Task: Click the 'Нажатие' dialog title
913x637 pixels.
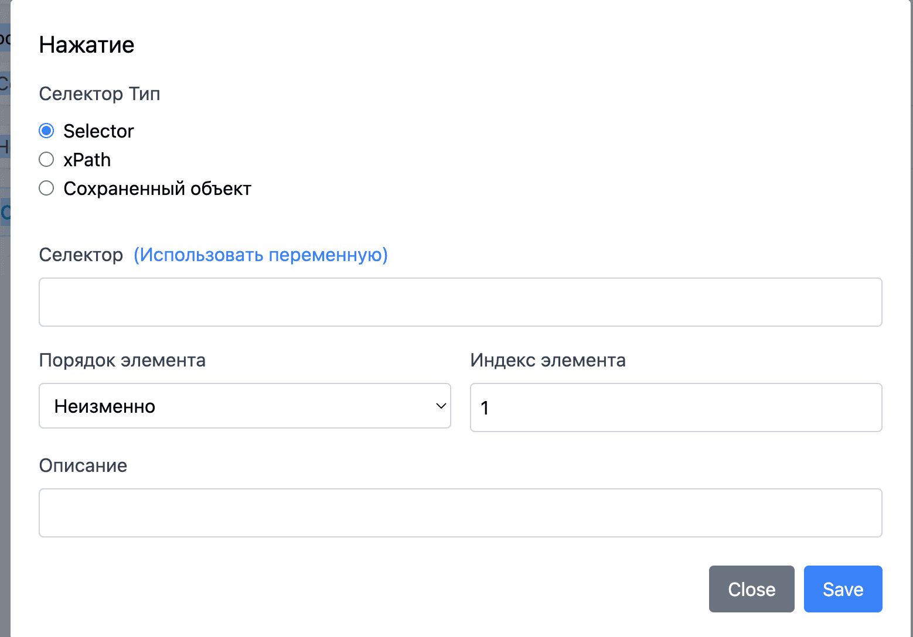Action: 87,45
